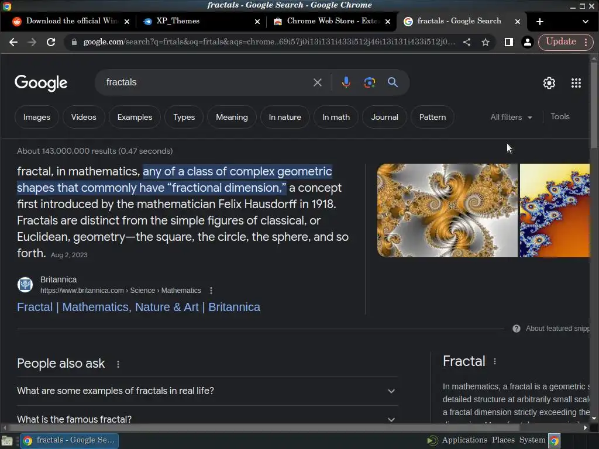The image size is (599, 449).
Task: Click the Google logo
Action: (41, 83)
